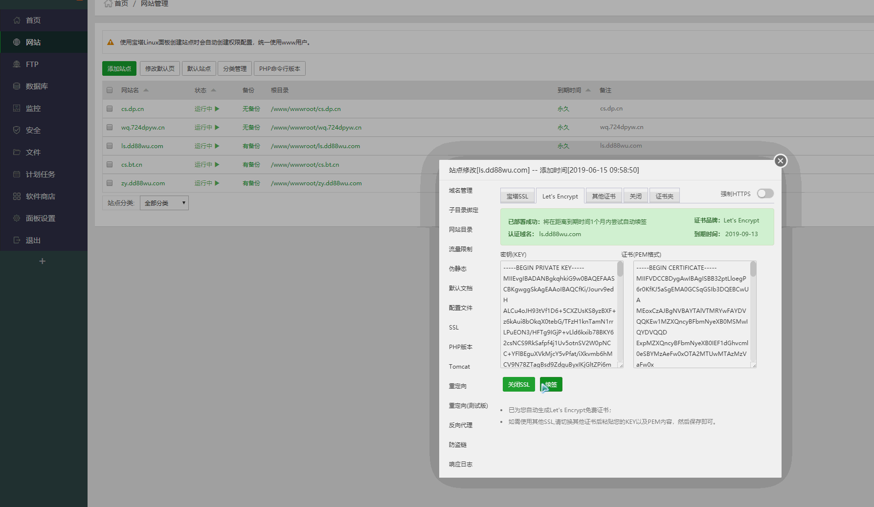Screen dimensions: 874x507
Task: Click the breadcrumb home icon
Action: click(x=108, y=3)
